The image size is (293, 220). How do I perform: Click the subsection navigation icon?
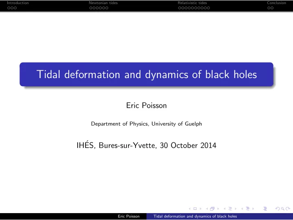pyautogui.click(x=230, y=209)
